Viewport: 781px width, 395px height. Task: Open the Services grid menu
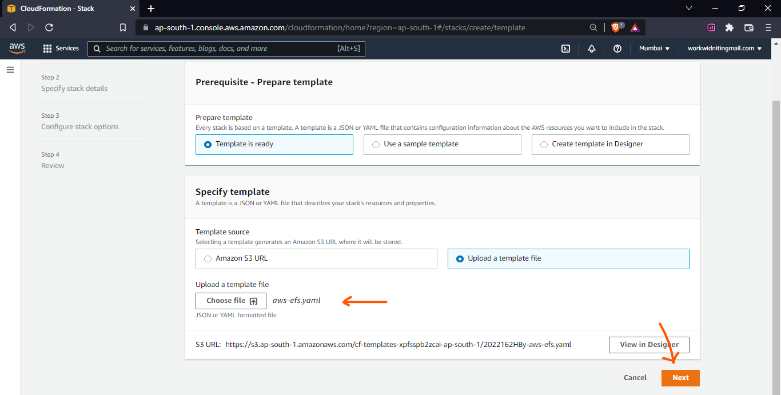click(x=61, y=49)
